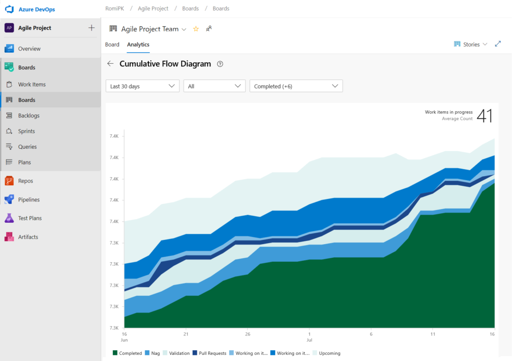The width and height of the screenshot is (518, 361).
Task: Open the Last 30 days dropdown
Action: coord(142,86)
